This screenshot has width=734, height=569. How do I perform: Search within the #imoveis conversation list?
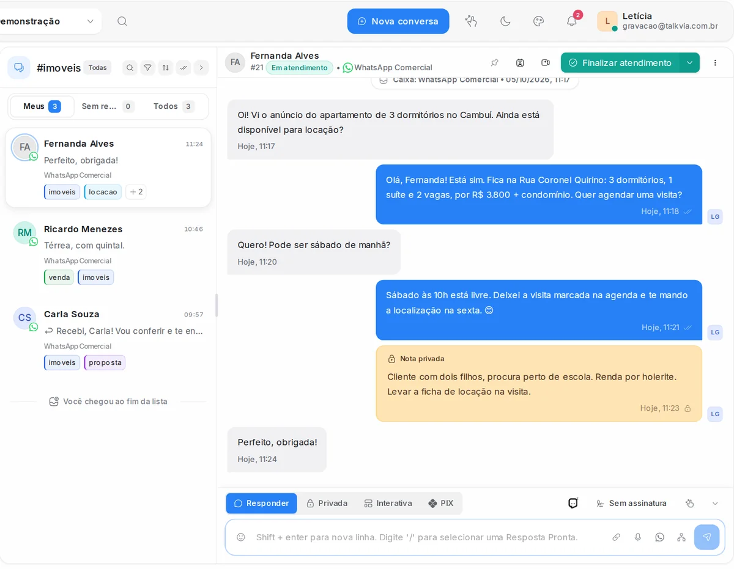click(x=130, y=68)
